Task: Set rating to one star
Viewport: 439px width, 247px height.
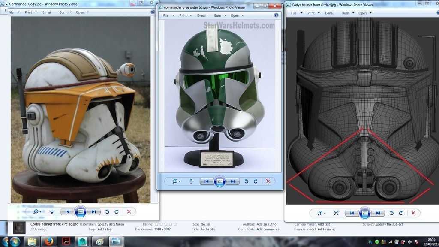Action: [156, 224]
